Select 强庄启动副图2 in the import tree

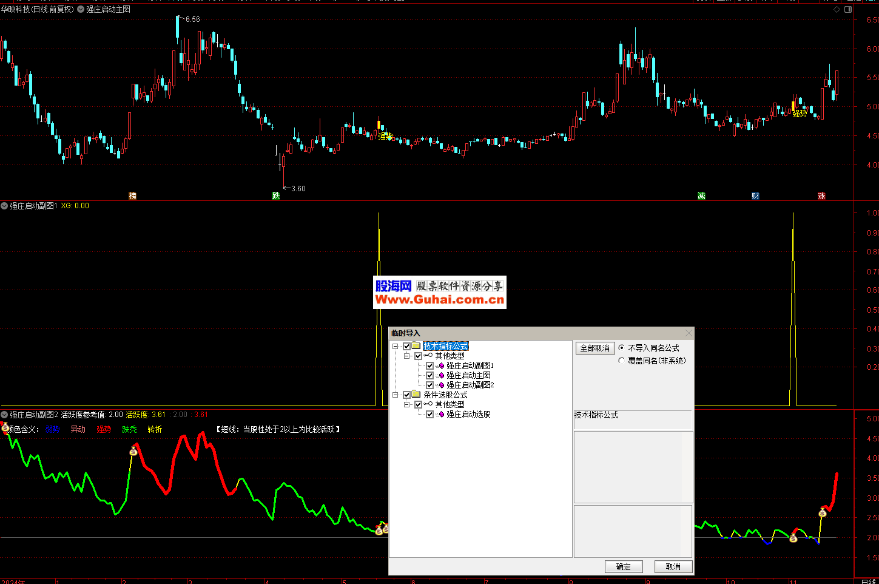pos(470,385)
